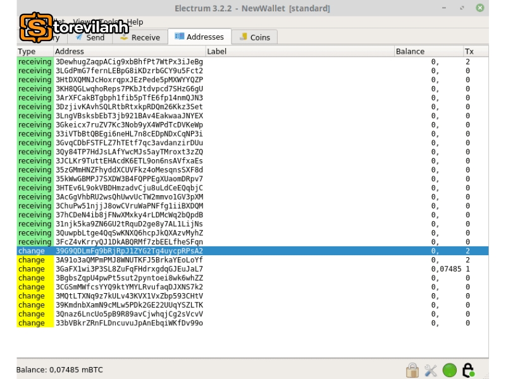Viewport: 506px width, 379px height.
Task: Select change address 3GaFX1wi3P3SL8ZuFqFHdrxgdqGJEuJaL7
Action: tap(129, 269)
